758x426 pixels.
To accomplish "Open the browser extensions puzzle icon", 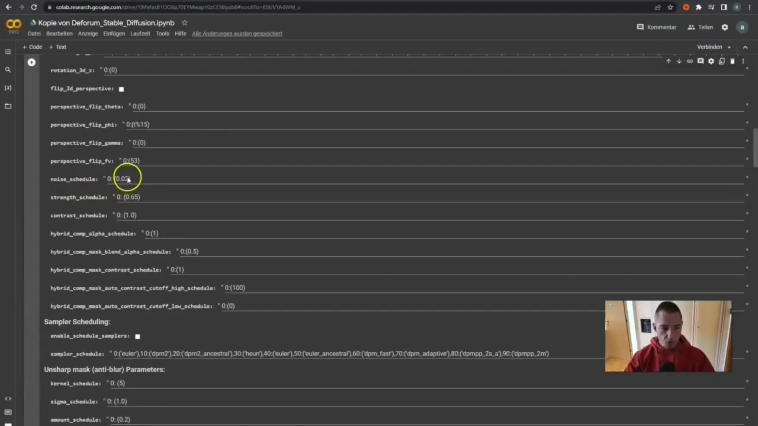I will coord(698,7).
